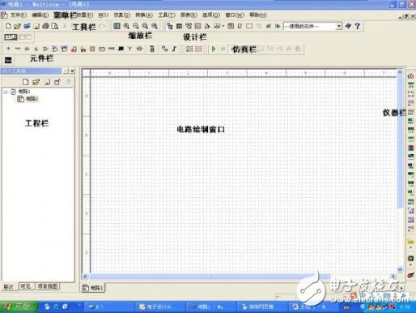The height and width of the screenshot is (313, 416).
Task: Choose the CMOS component group
Action: point(64,49)
